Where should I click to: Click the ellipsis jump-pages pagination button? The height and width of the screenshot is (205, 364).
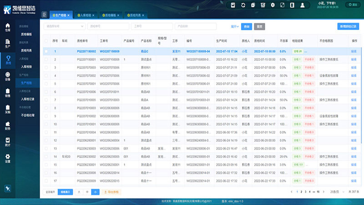[313, 192]
